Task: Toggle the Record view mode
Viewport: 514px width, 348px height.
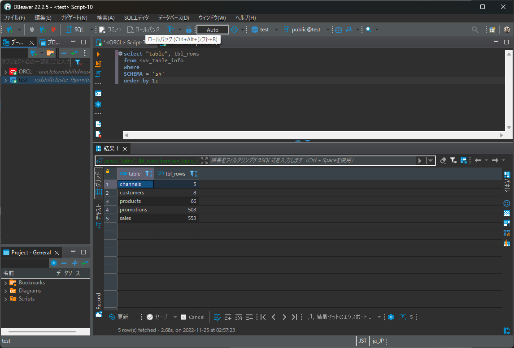Action: point(98,305)
